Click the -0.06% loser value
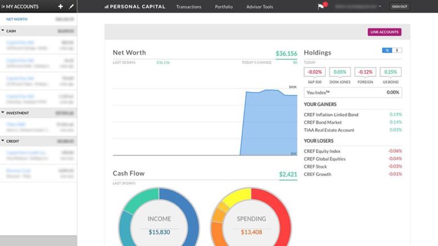The height and width of the screenshot is (246, 438). click(395, 151)
